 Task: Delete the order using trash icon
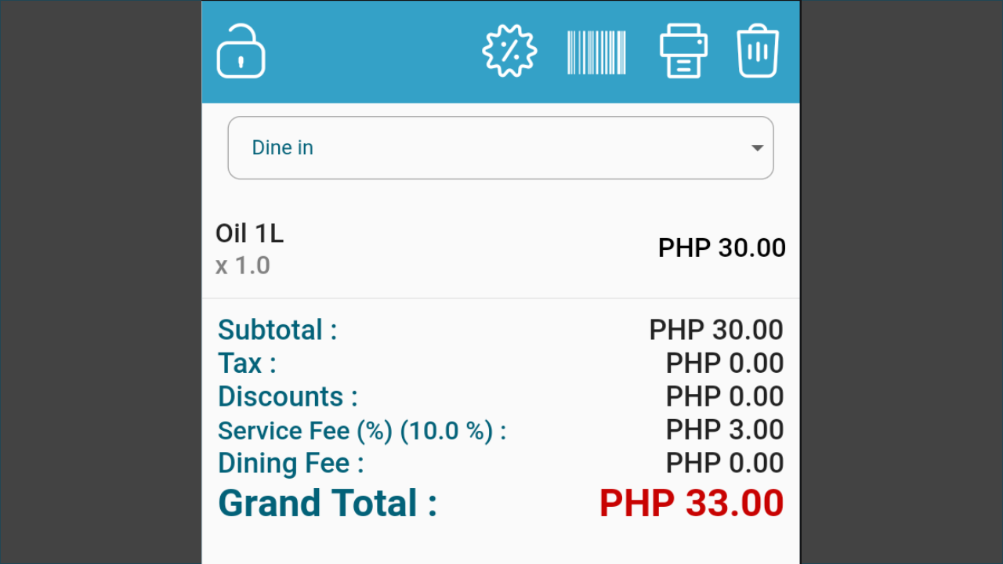point(758,52)
